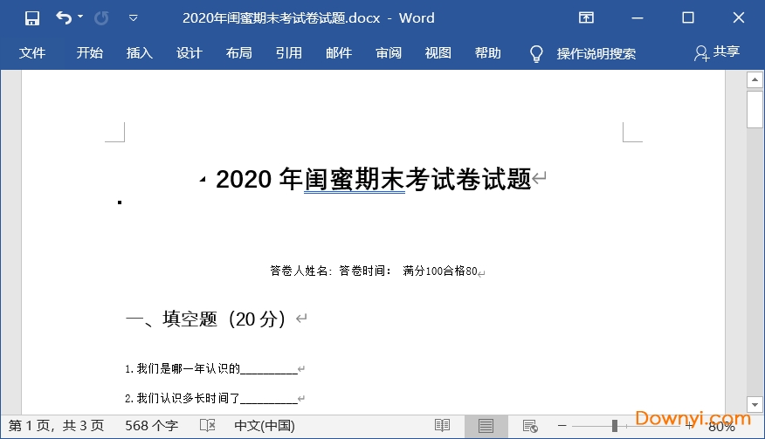Open the 文件 menu

point(32,52)
